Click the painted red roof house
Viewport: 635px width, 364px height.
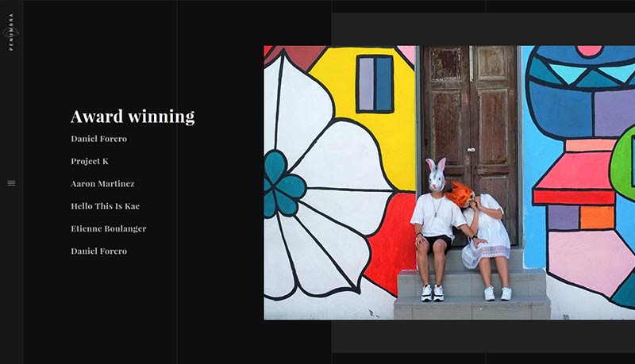(575, 182)
